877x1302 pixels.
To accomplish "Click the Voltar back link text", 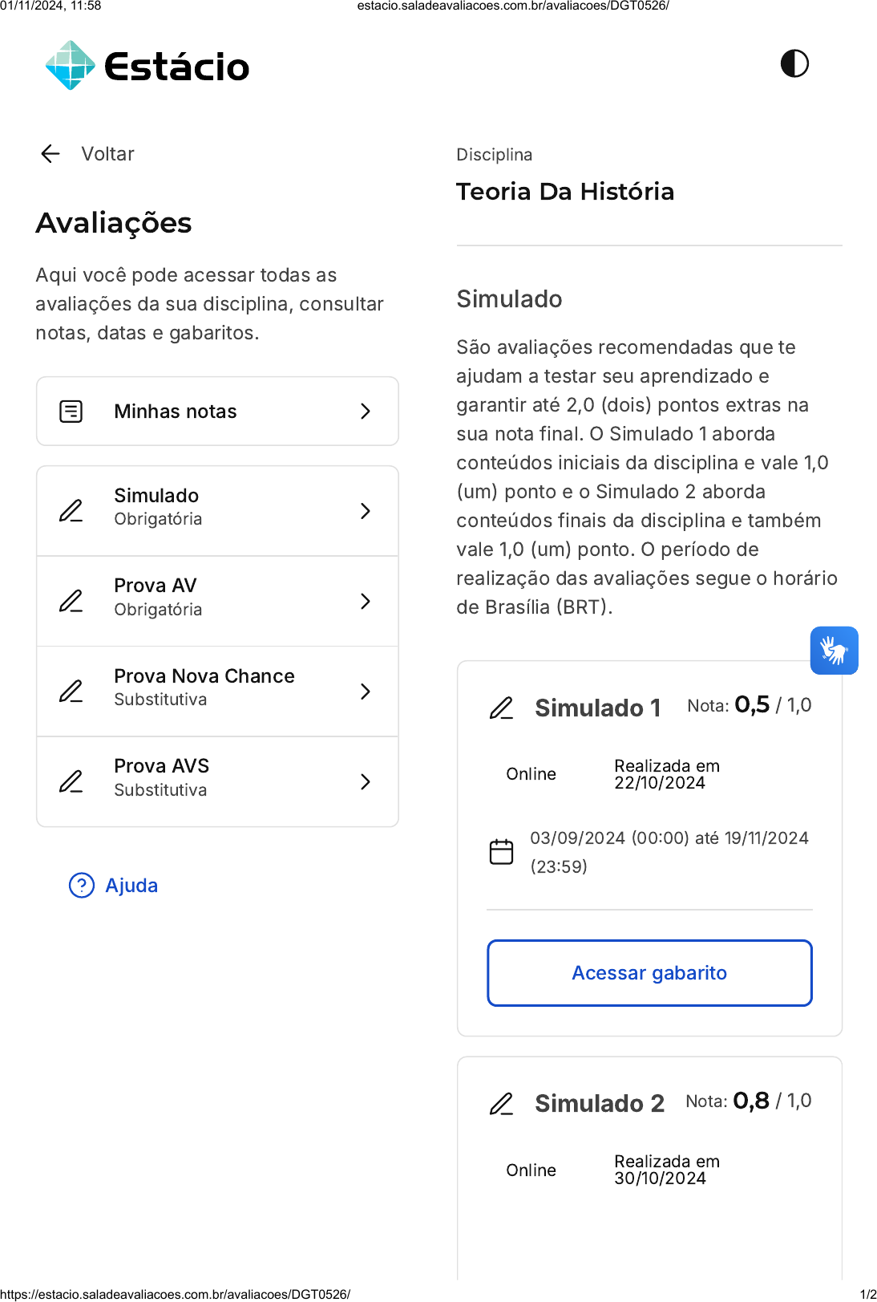I will coord(107,153).
